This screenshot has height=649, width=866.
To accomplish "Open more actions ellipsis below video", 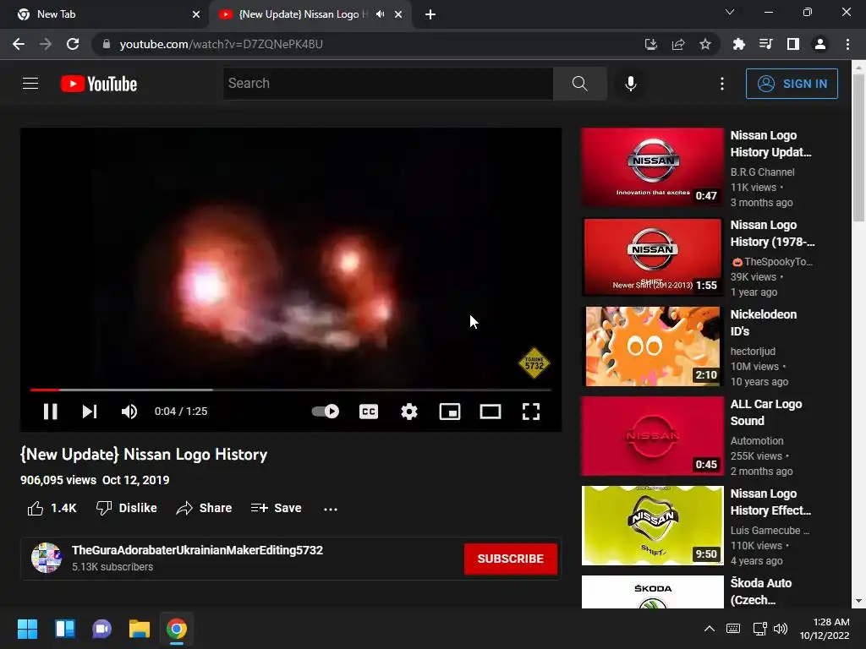I will point(331,509).
